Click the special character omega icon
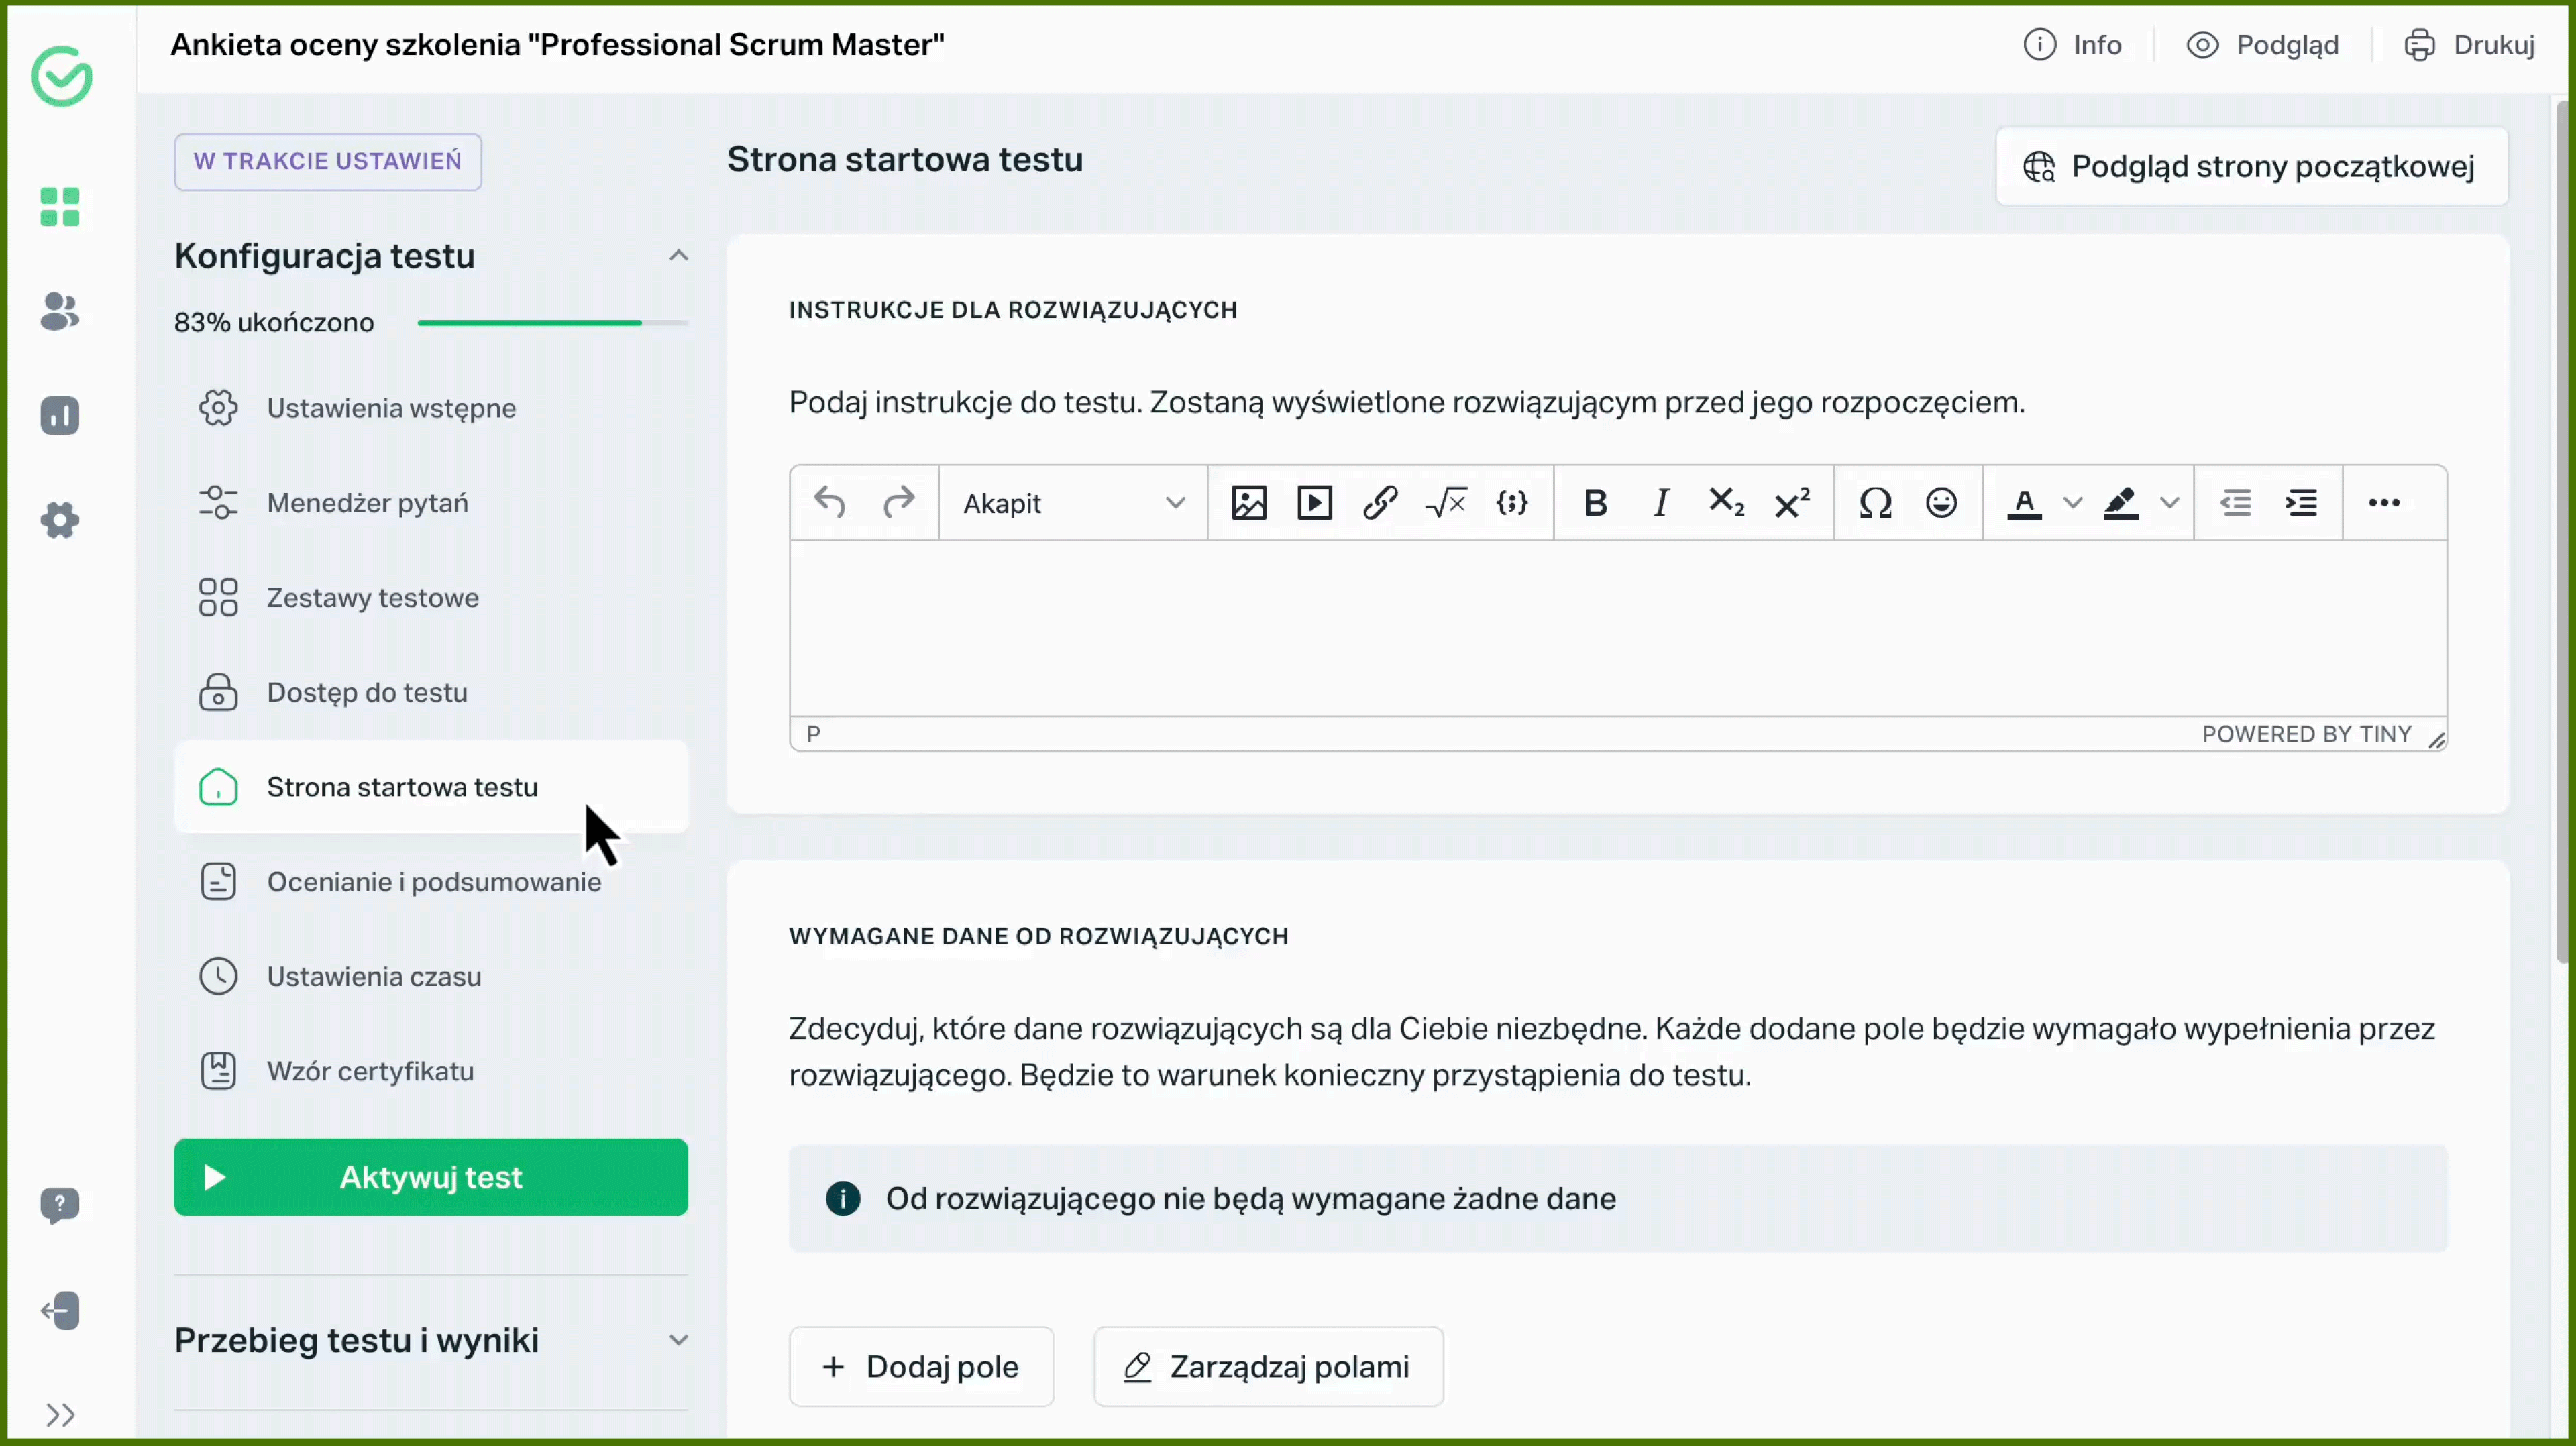 (1875, 503)
